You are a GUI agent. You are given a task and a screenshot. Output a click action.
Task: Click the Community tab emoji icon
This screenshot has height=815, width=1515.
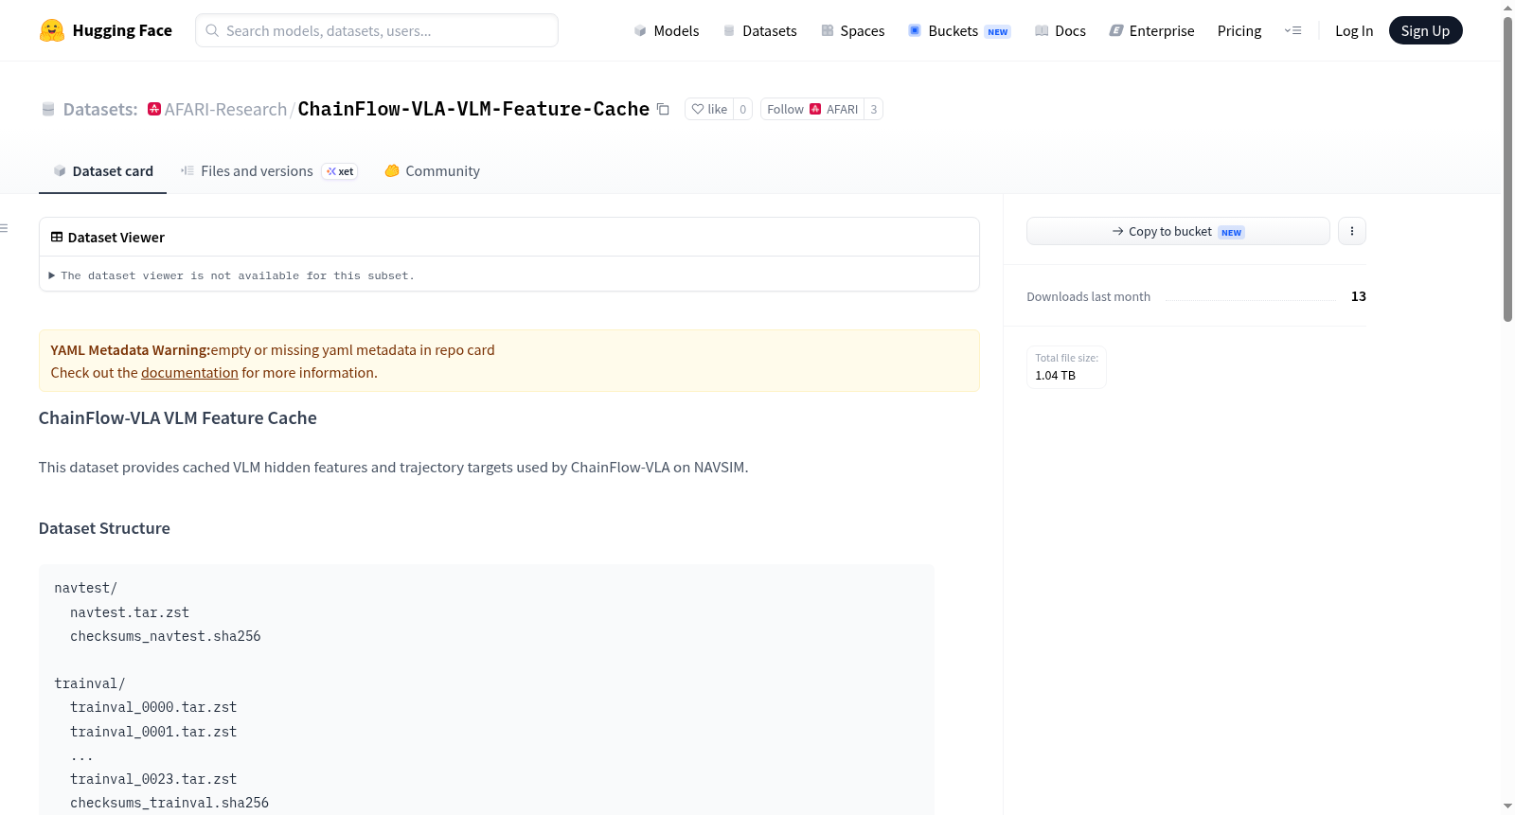[392, 170]
